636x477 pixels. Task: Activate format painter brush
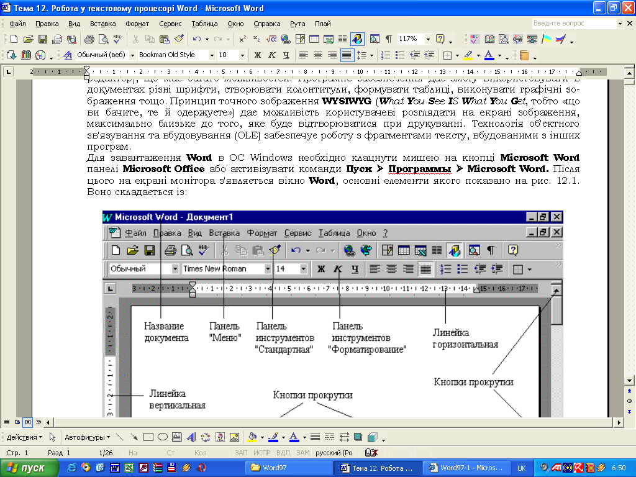coord(179,39)
